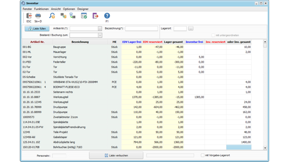Select the 05-Scheibe article row
289x162 pixels.
pyautogui.click(x=137, y=77)
